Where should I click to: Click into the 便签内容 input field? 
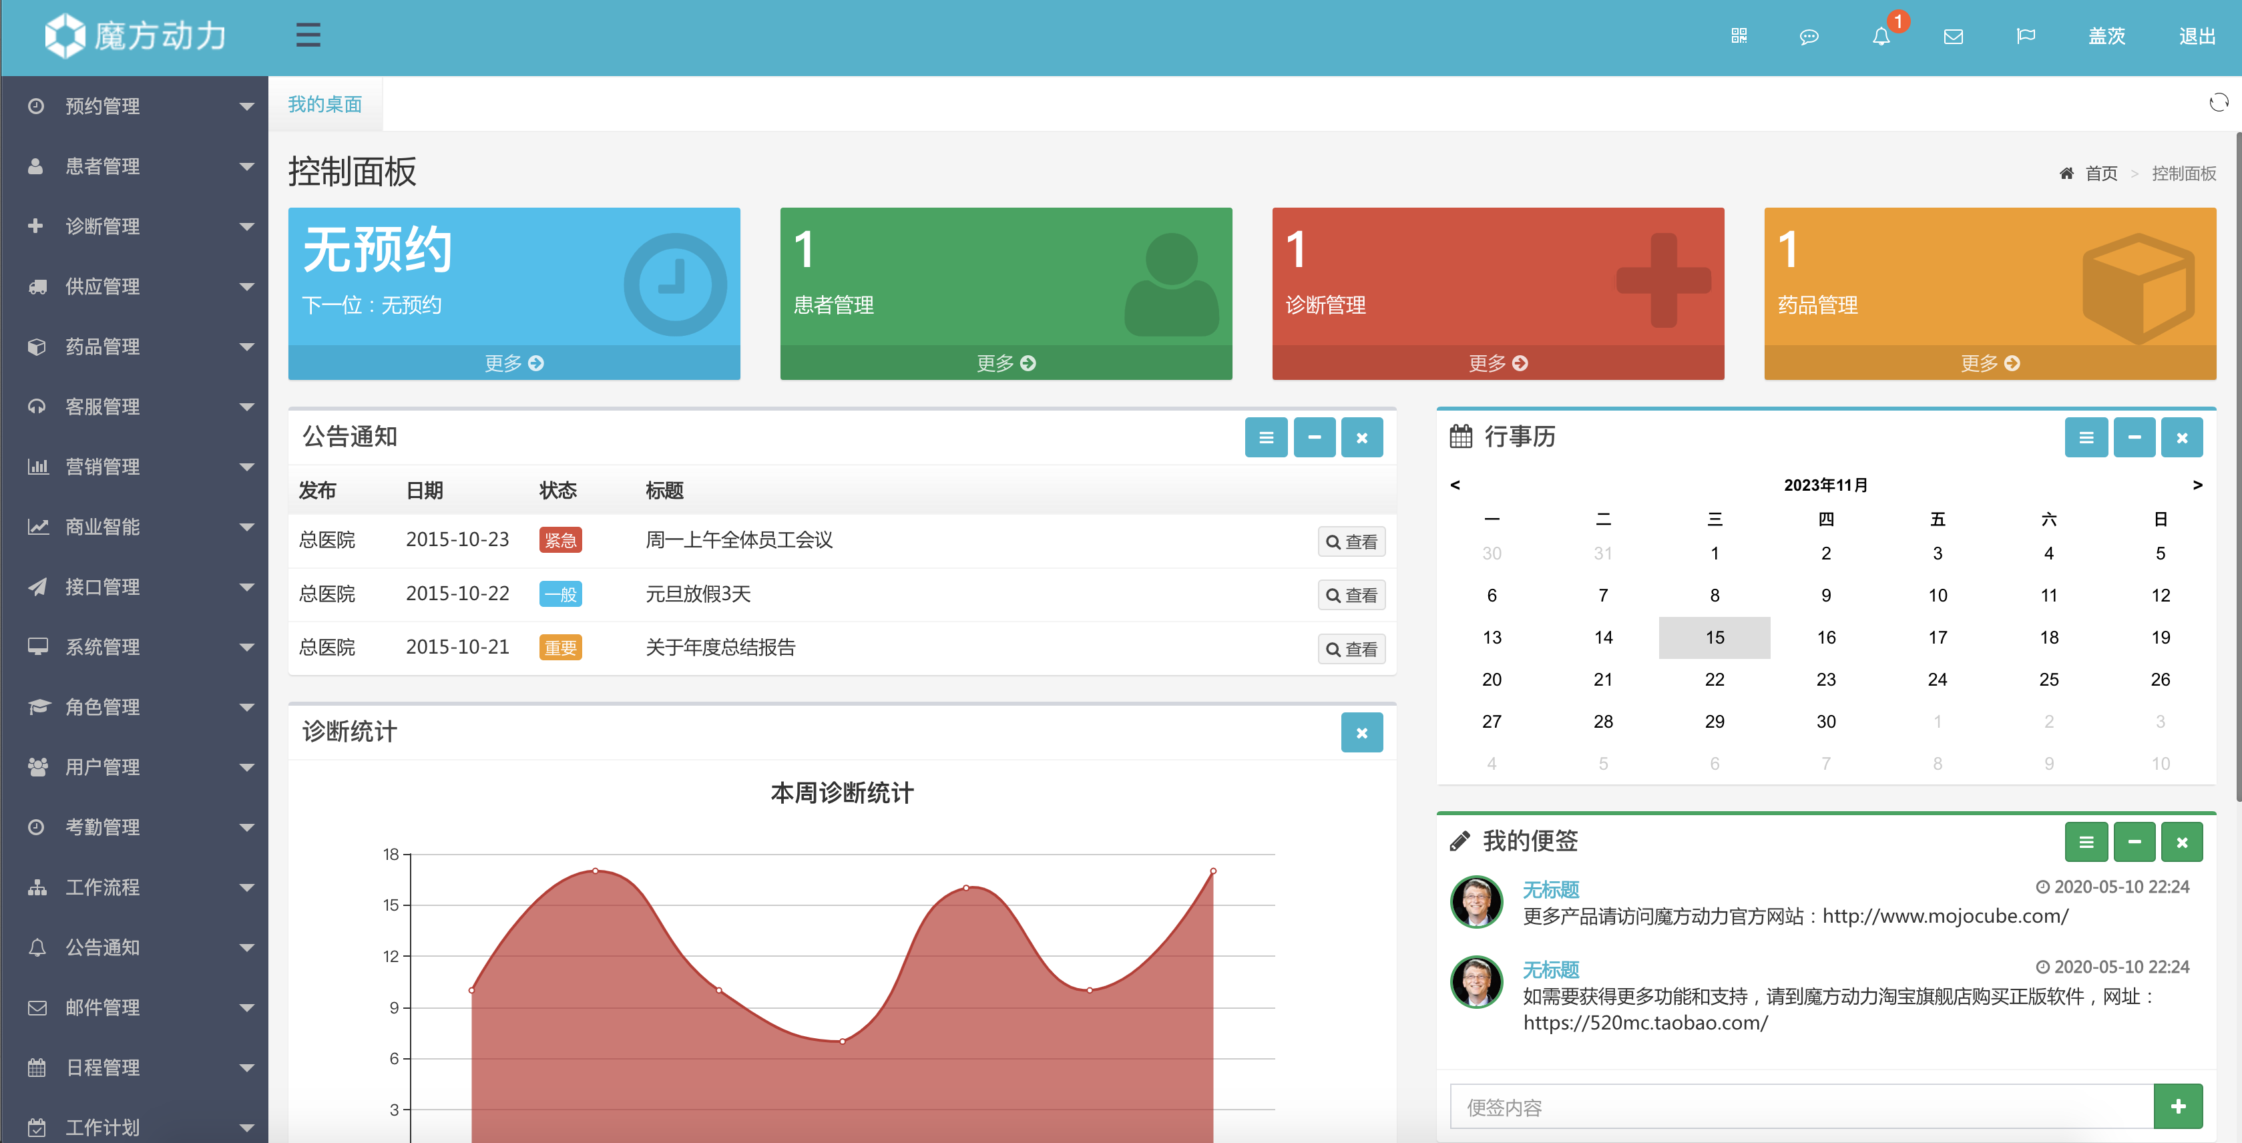point(1801,1106)
